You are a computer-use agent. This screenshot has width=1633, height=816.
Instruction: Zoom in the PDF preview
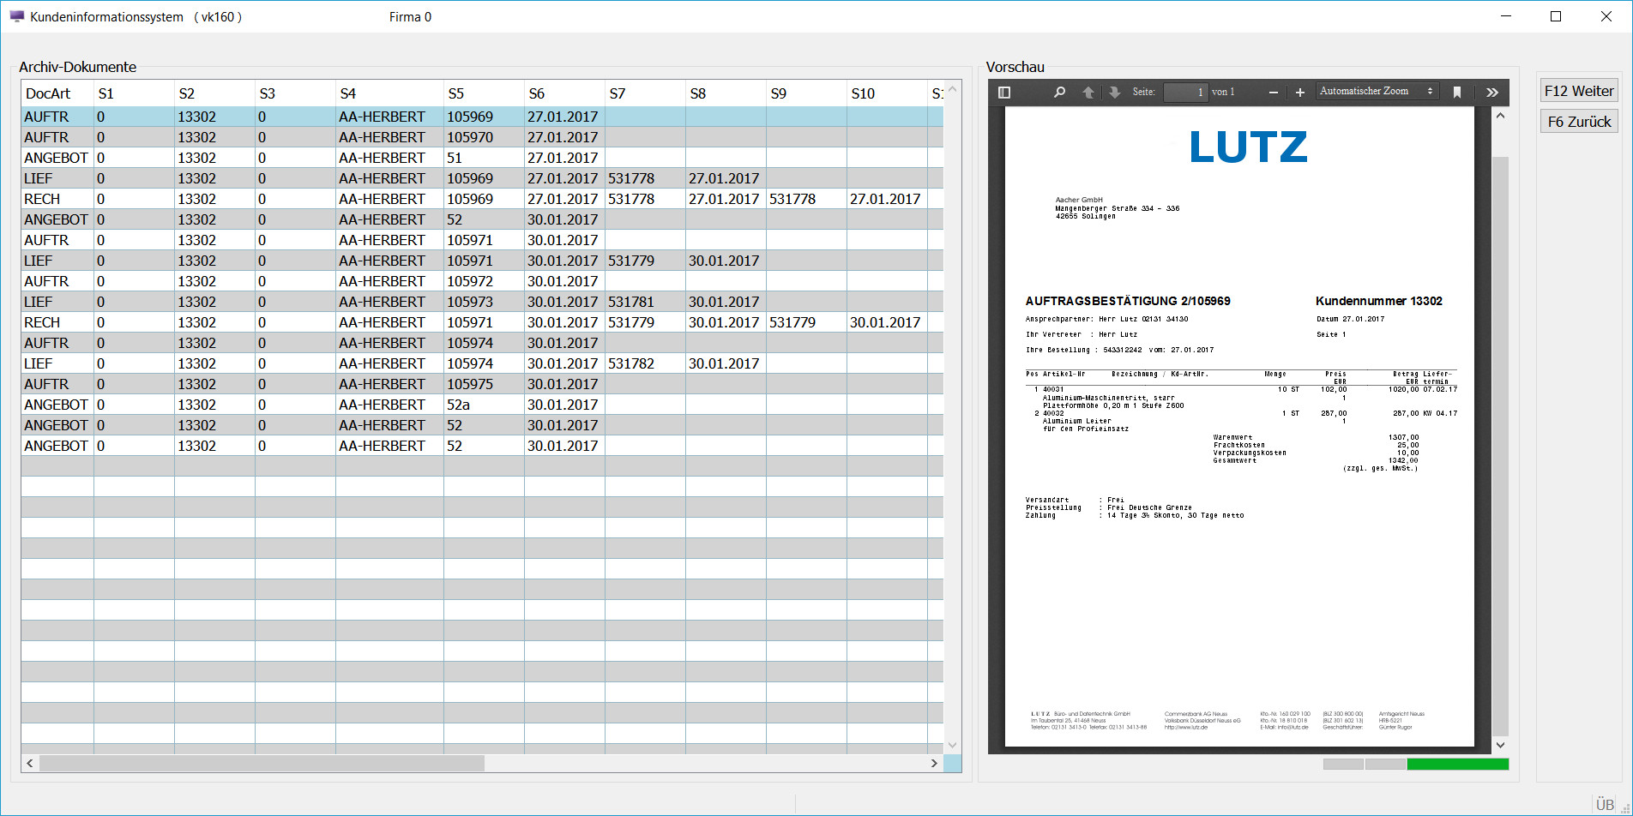(x=1300, y=93)
